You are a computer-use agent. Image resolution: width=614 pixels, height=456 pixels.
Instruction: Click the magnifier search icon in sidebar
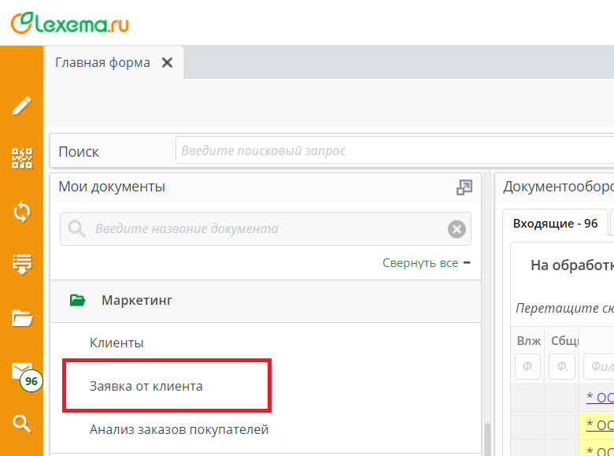point(22,424)
